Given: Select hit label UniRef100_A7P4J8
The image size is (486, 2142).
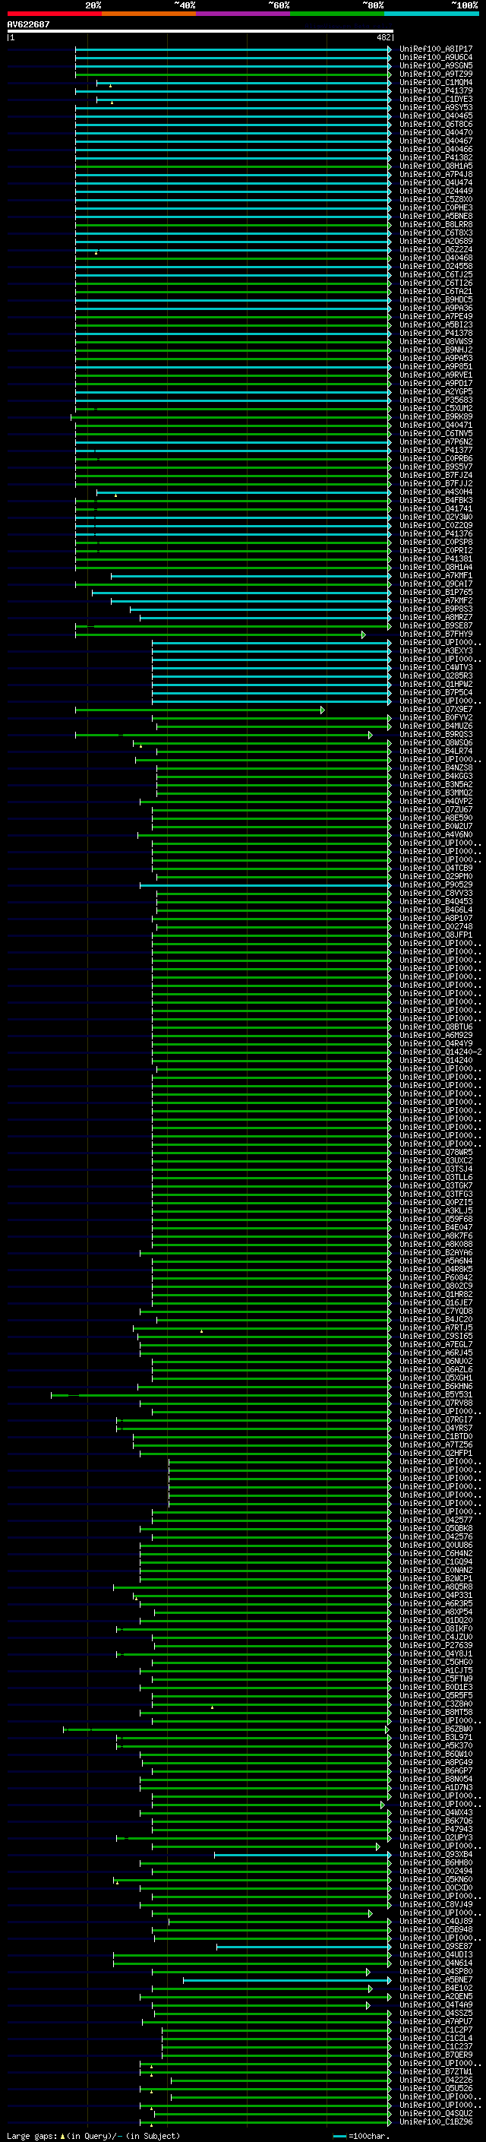Looking at the screenshot, I should pos(436,174).
